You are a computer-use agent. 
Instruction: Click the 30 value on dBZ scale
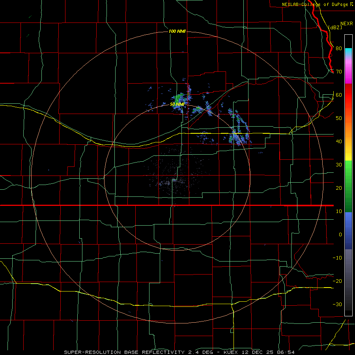[339, 165]
